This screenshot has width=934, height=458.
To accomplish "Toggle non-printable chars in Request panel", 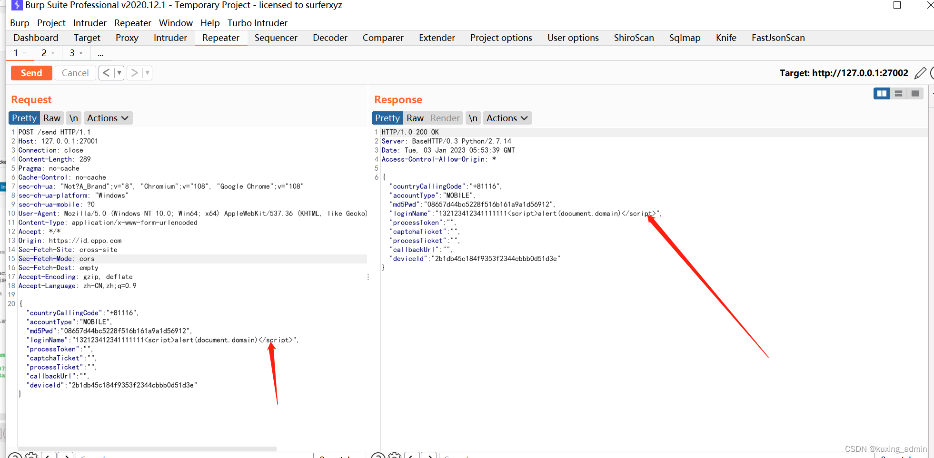I will [73, 118].
